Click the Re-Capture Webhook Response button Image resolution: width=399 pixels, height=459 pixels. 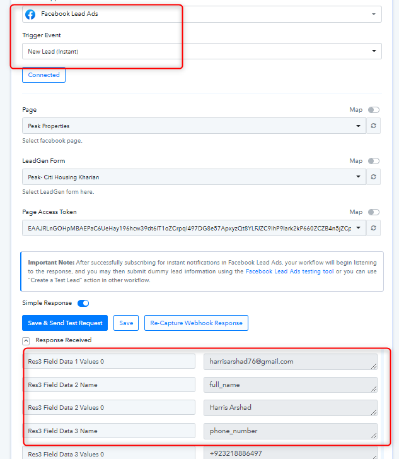pos(196,323)
